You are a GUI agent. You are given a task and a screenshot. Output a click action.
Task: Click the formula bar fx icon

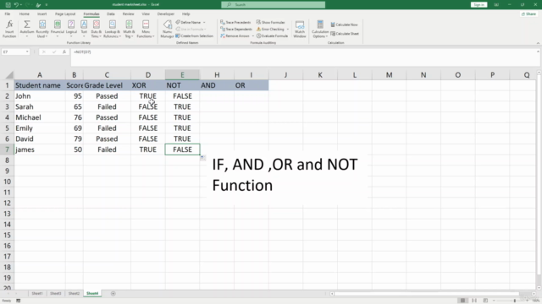(x=64, y=52)
